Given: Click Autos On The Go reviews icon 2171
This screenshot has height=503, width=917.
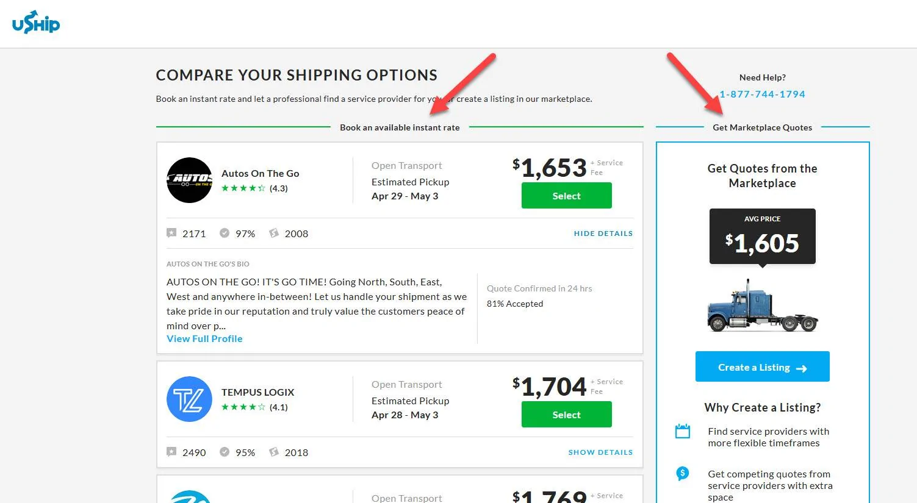Looking at the screenshot, I should tap(171, 233).
